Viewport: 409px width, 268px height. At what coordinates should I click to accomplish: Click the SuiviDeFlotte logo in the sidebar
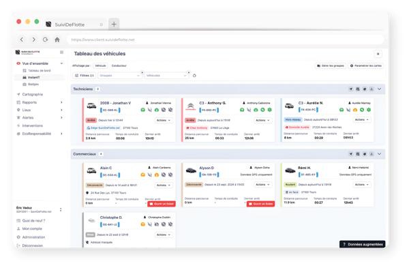(28, 53)
